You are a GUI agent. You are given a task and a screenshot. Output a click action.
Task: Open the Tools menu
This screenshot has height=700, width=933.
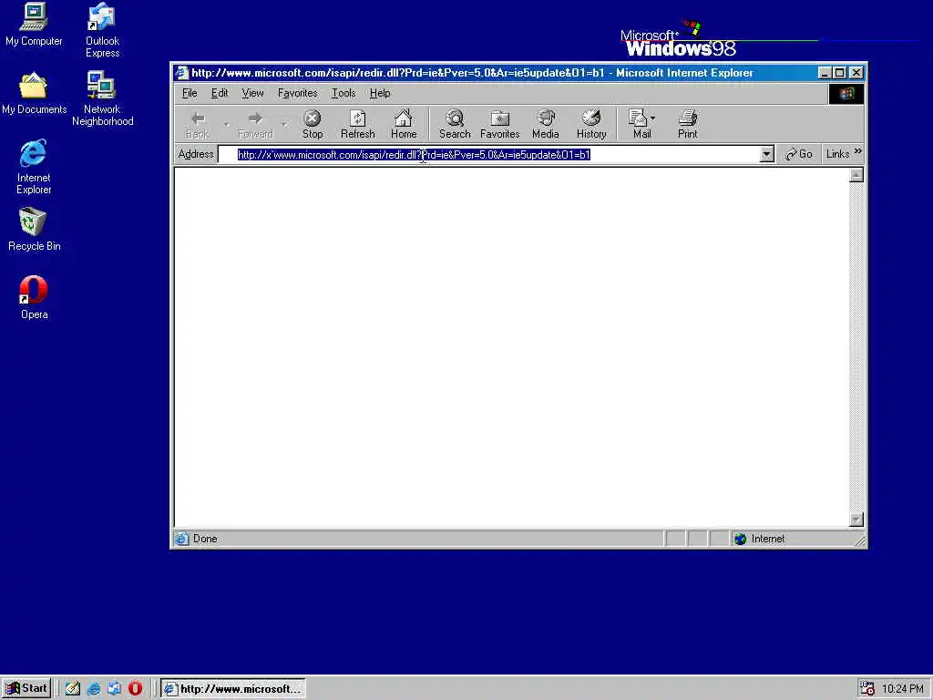click(x=343, y=94)
